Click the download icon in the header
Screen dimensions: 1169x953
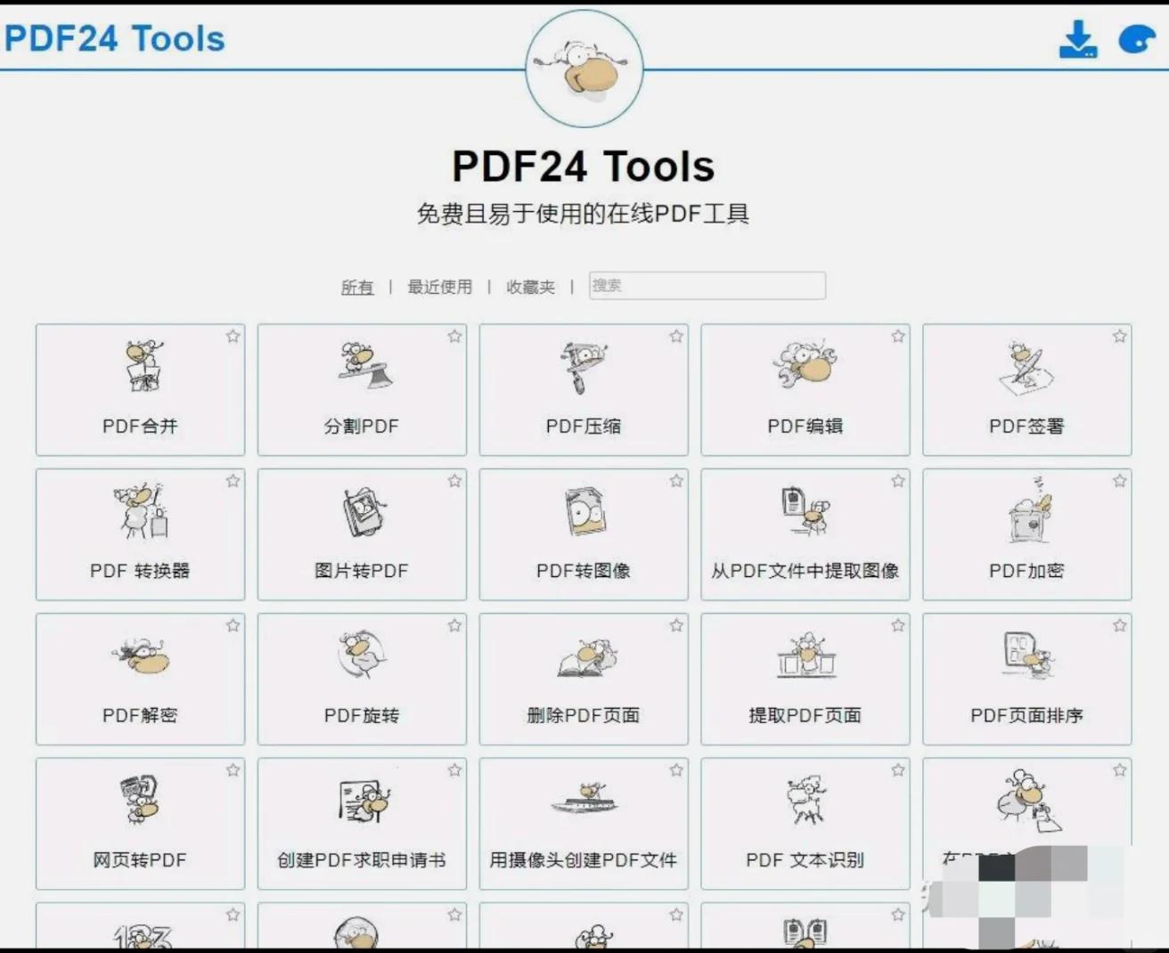(1078, 39)
